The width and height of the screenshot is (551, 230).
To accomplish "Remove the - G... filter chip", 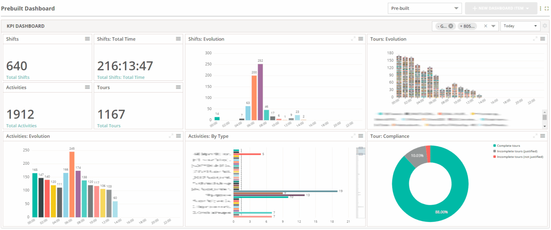I will click(x=451, y=25).
